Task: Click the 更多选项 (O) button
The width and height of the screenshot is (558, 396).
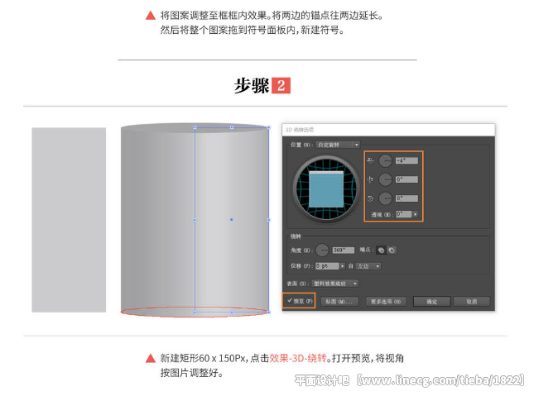Action: tap(386, 302)
